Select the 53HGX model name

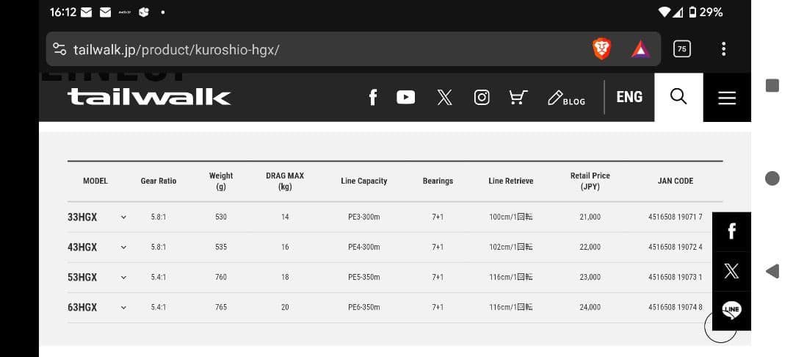82,277
